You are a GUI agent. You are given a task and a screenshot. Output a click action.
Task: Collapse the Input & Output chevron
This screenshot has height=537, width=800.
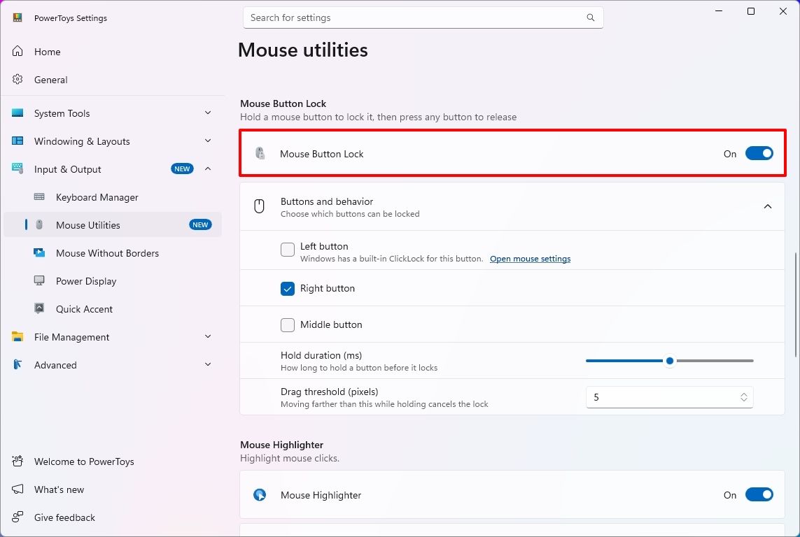click(208, 169)
